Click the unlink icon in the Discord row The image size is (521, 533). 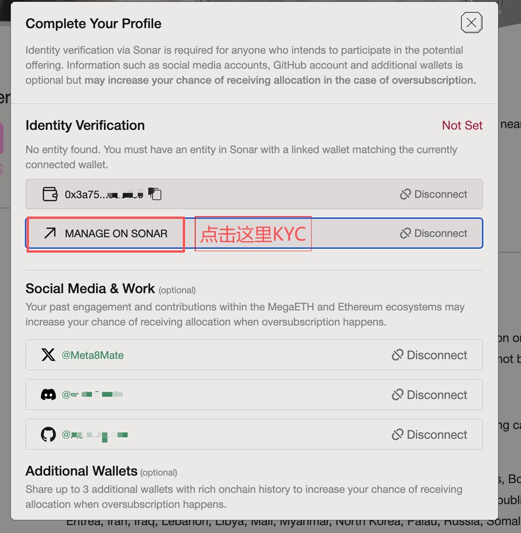(x=397, y=394)
